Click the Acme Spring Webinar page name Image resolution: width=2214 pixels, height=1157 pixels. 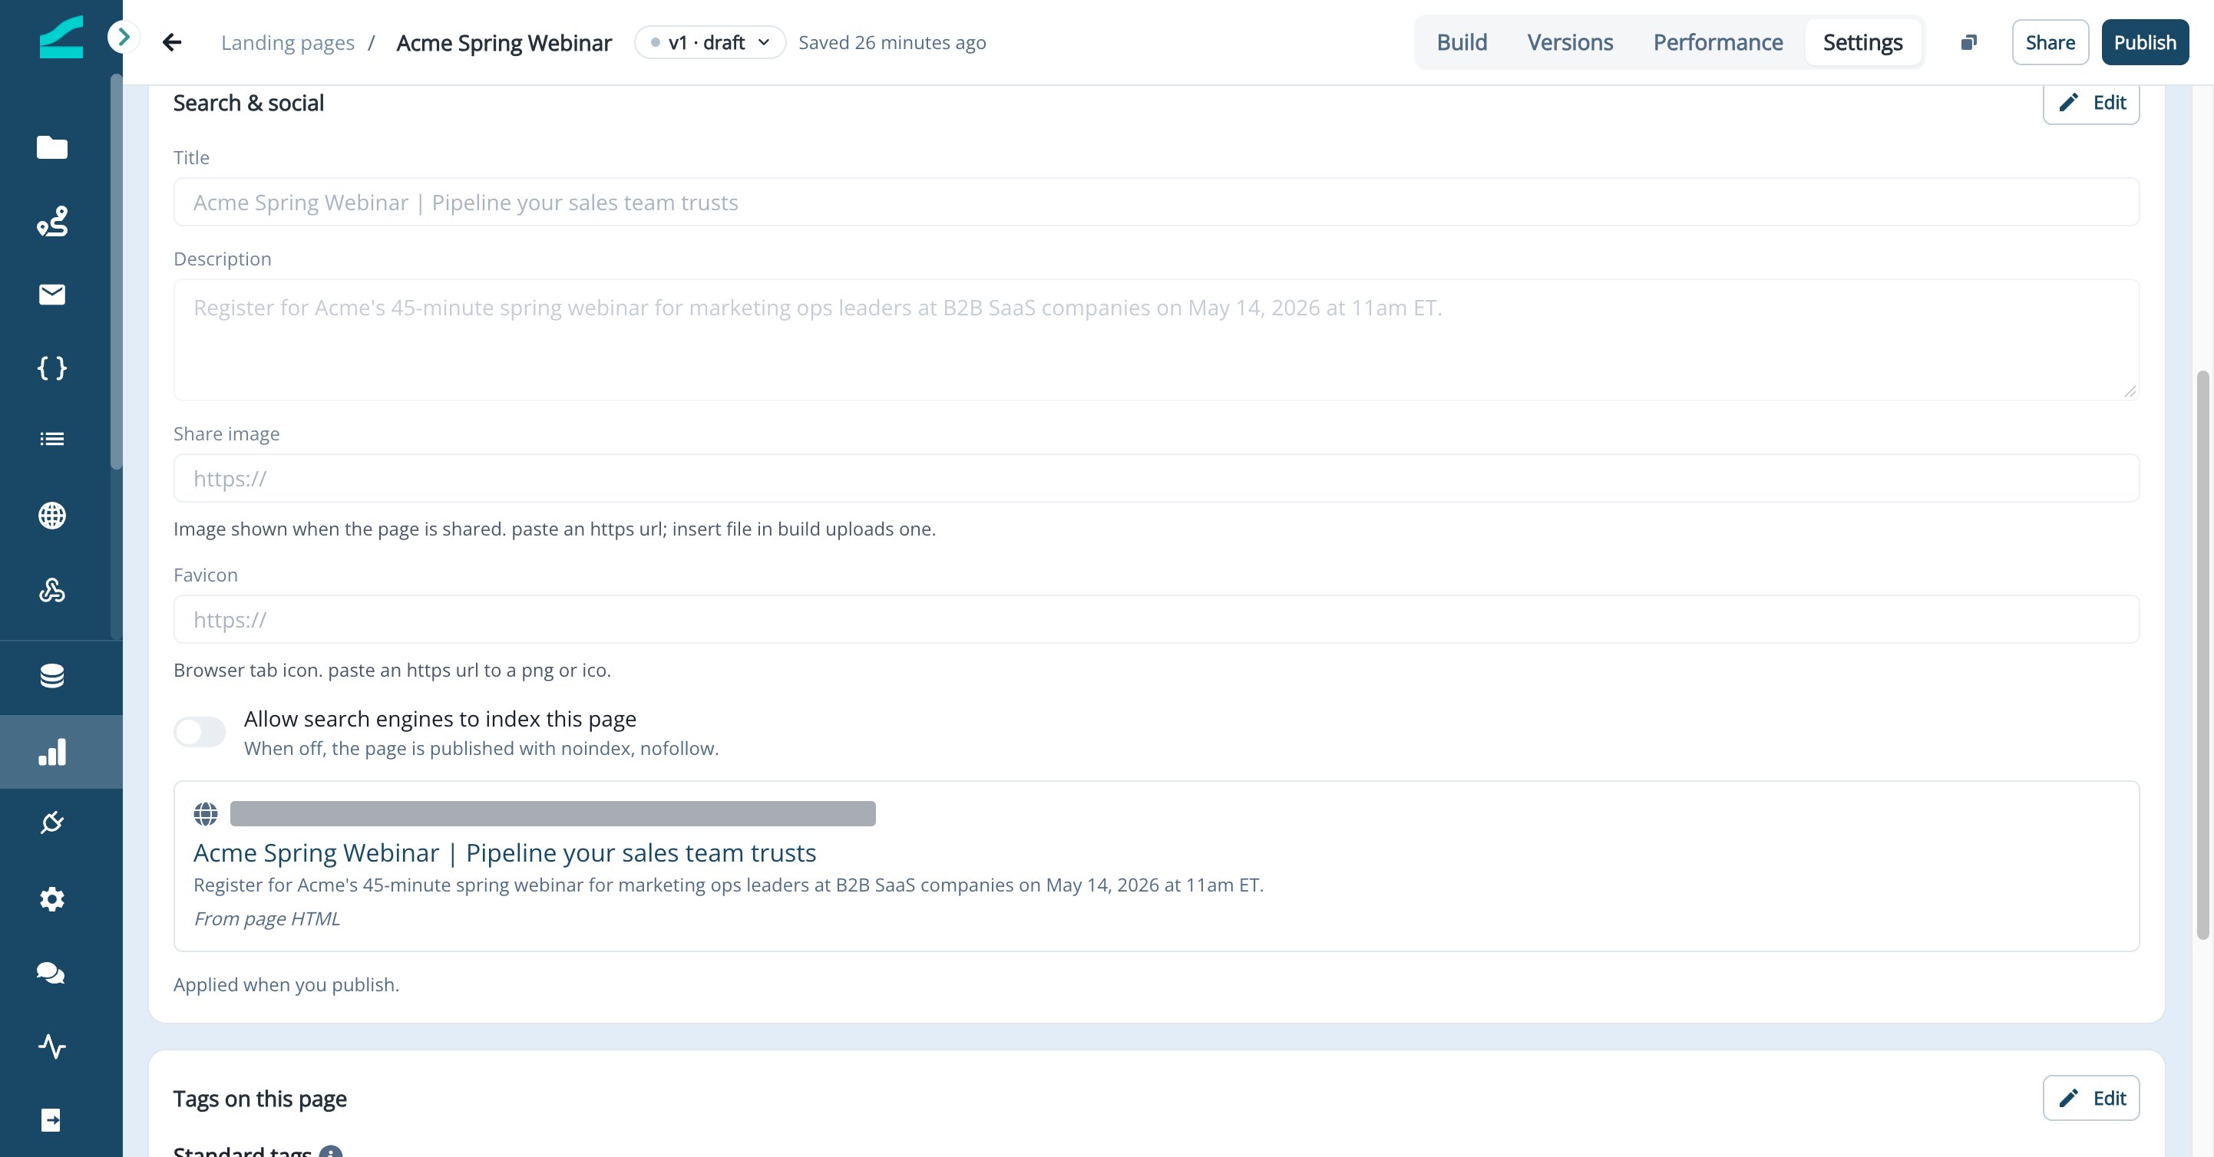[504, 42]
